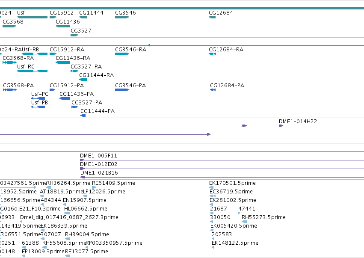Select the CG3546 gene bar

click(122, 17)
